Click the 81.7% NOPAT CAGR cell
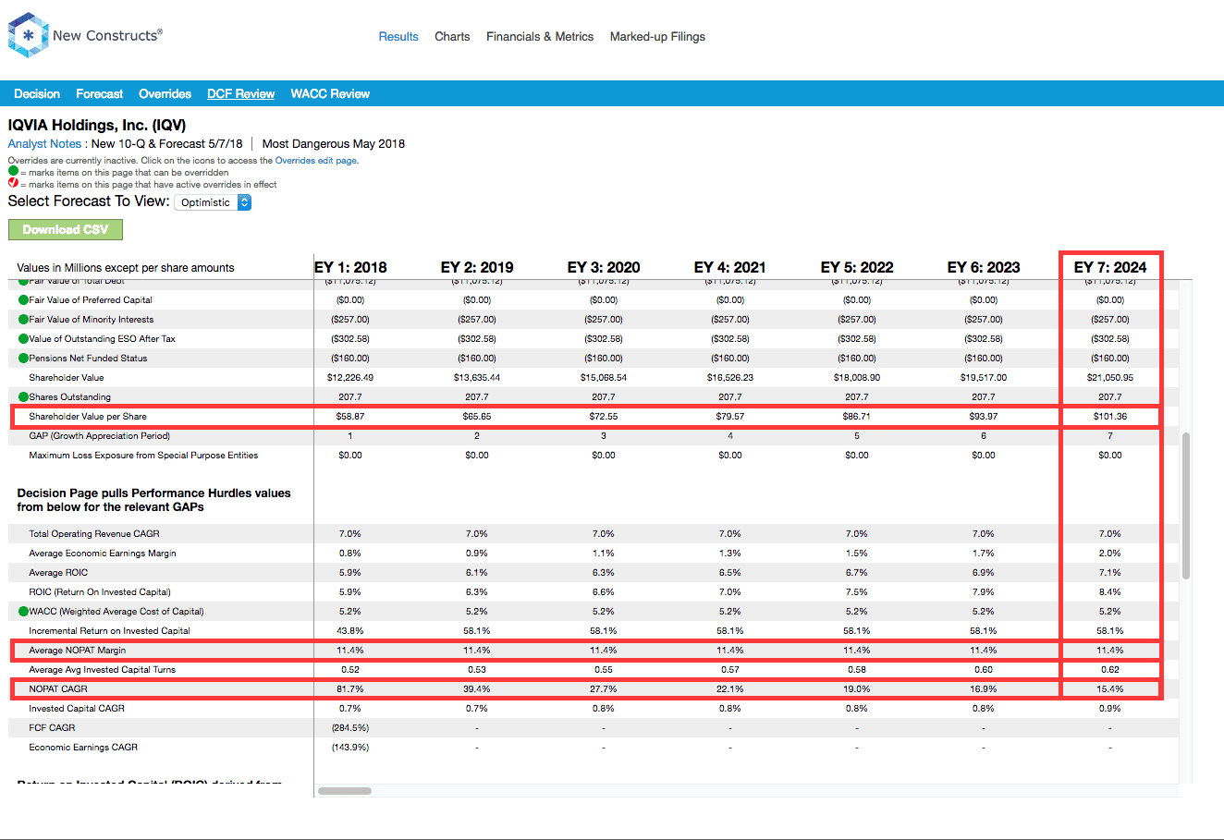The width and height of the screenshot is (1224, 840). [350, 688]
